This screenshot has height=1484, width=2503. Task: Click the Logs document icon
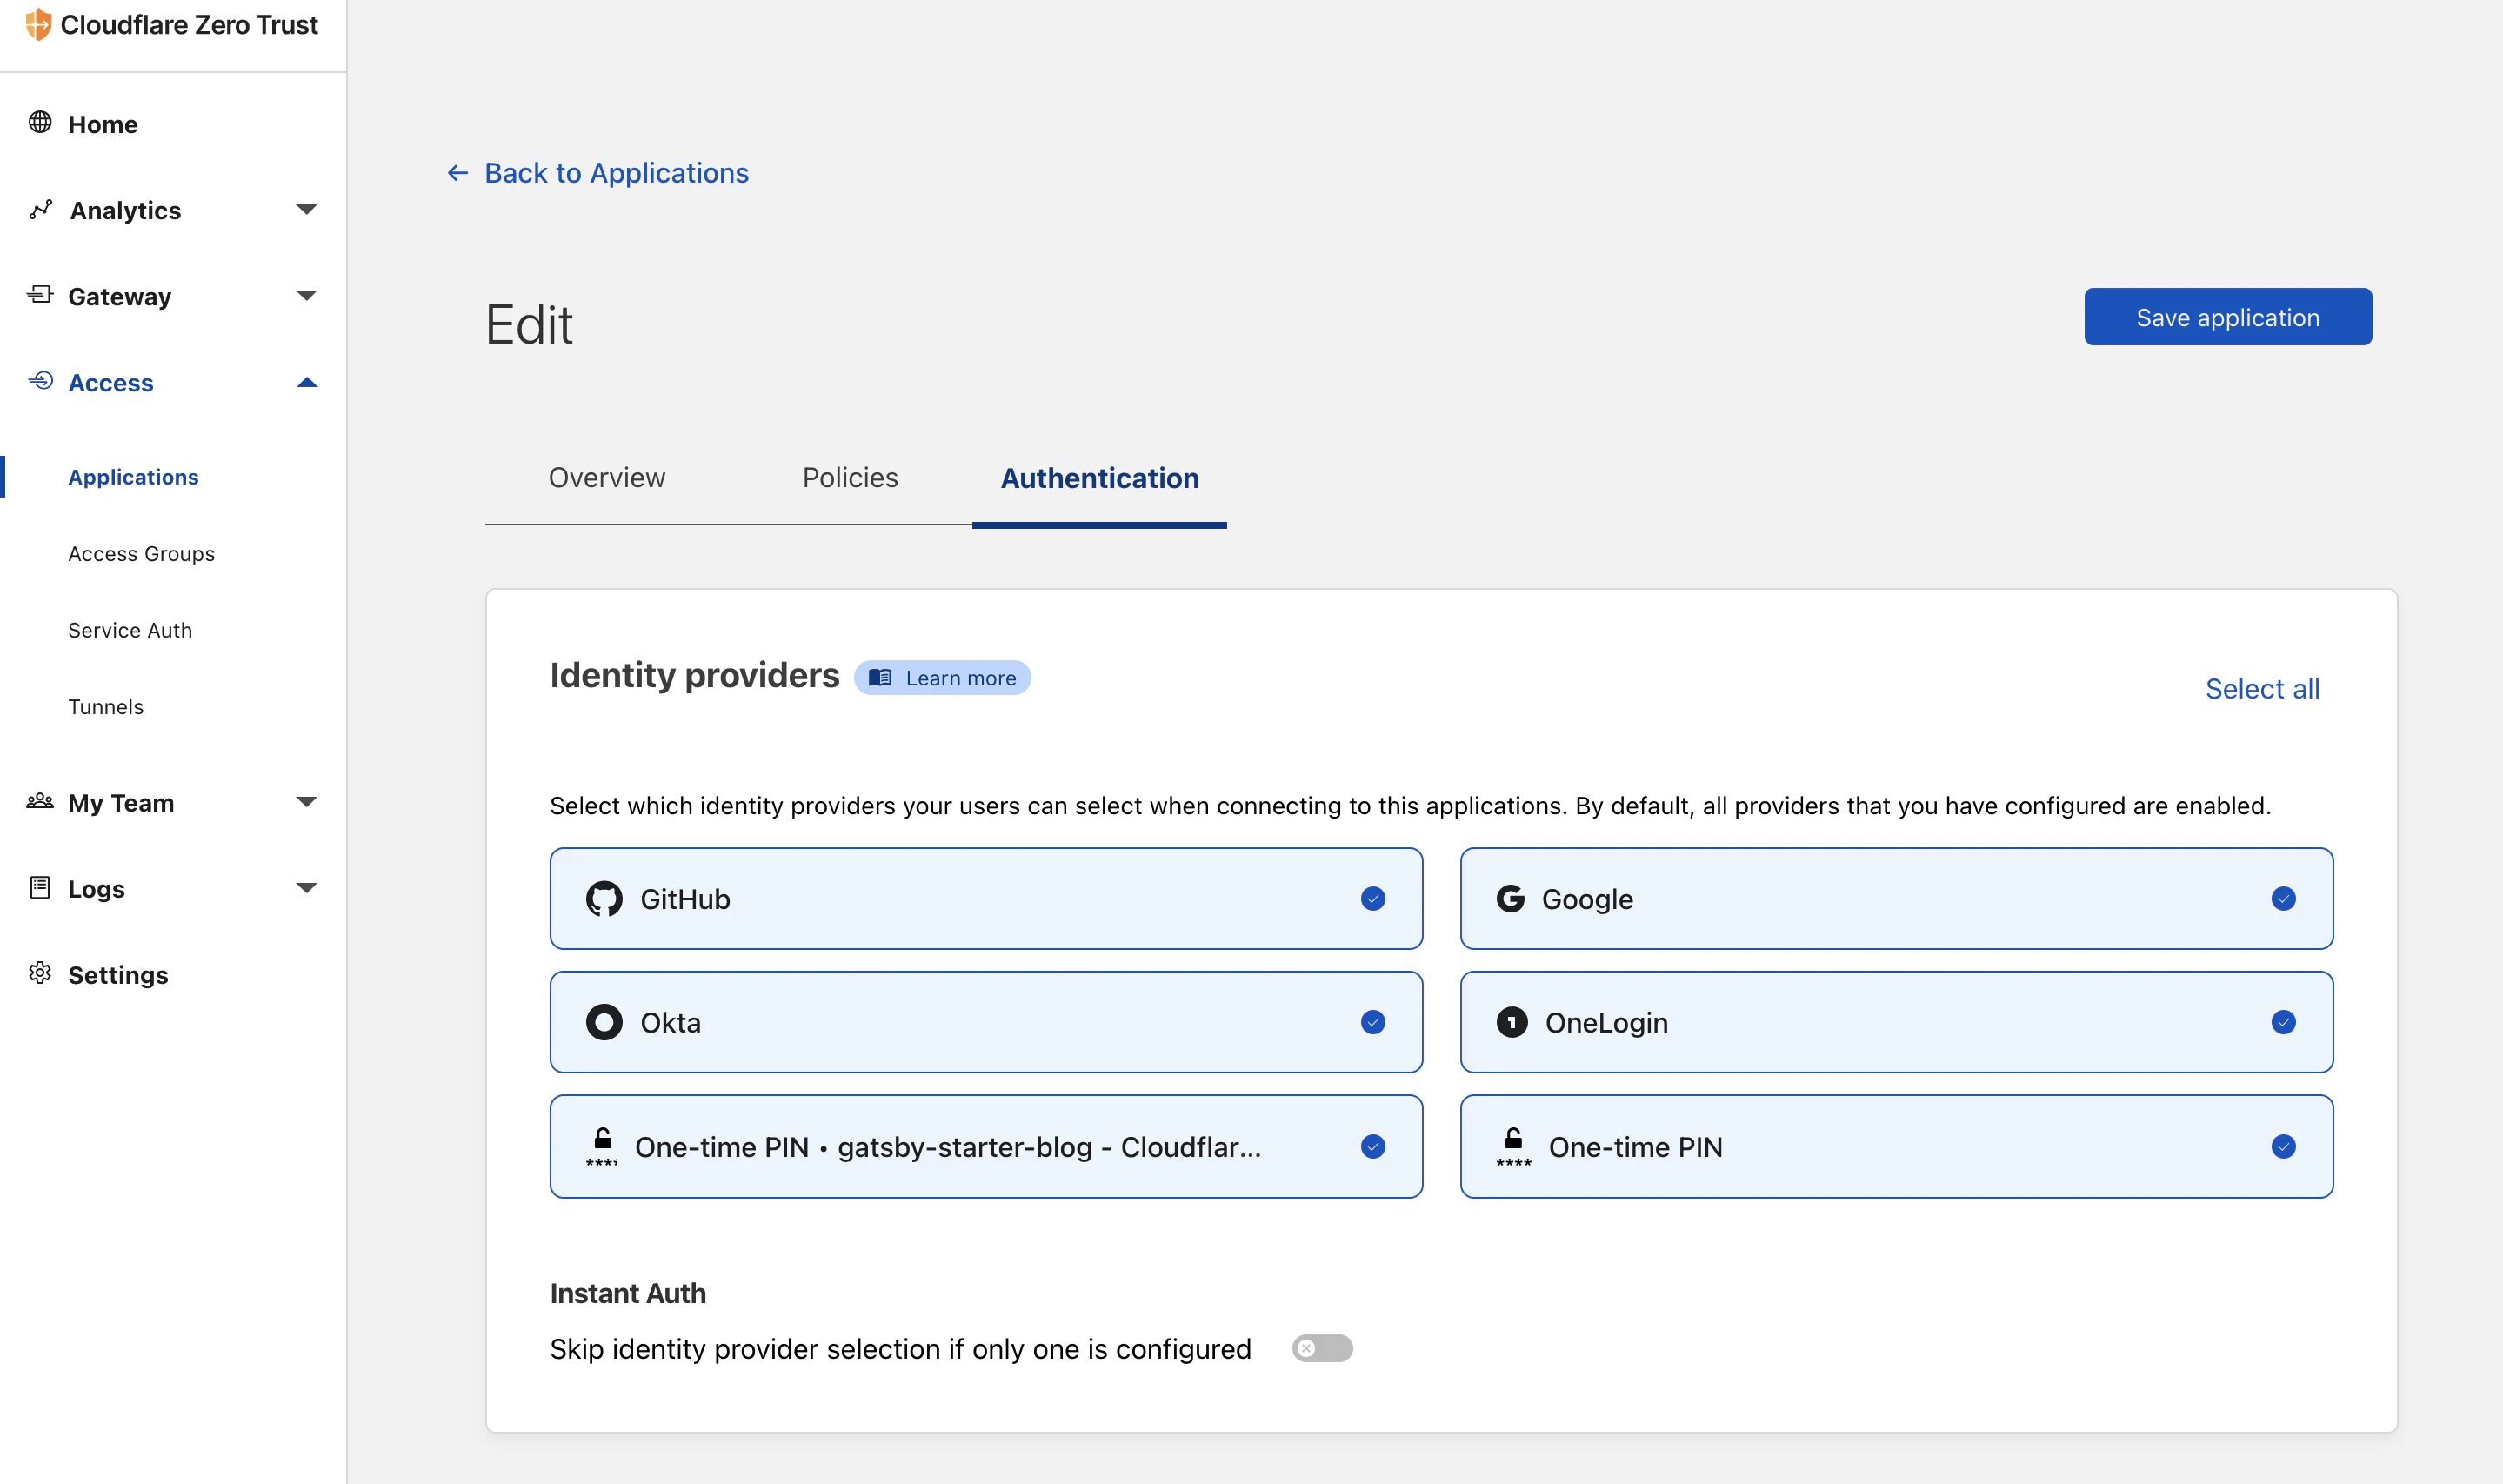pyautogui.click(x=40, y=887)
